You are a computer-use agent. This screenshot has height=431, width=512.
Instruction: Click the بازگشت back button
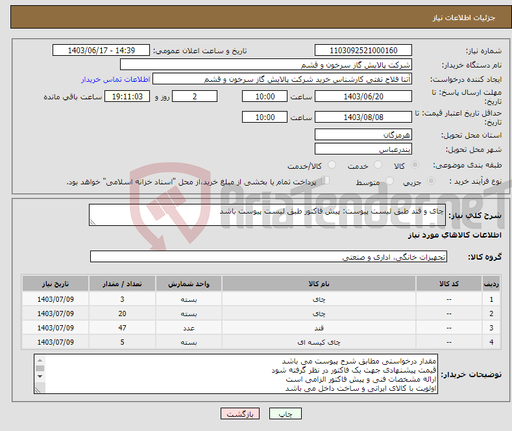pyautogui.click(x=240, y=413)
